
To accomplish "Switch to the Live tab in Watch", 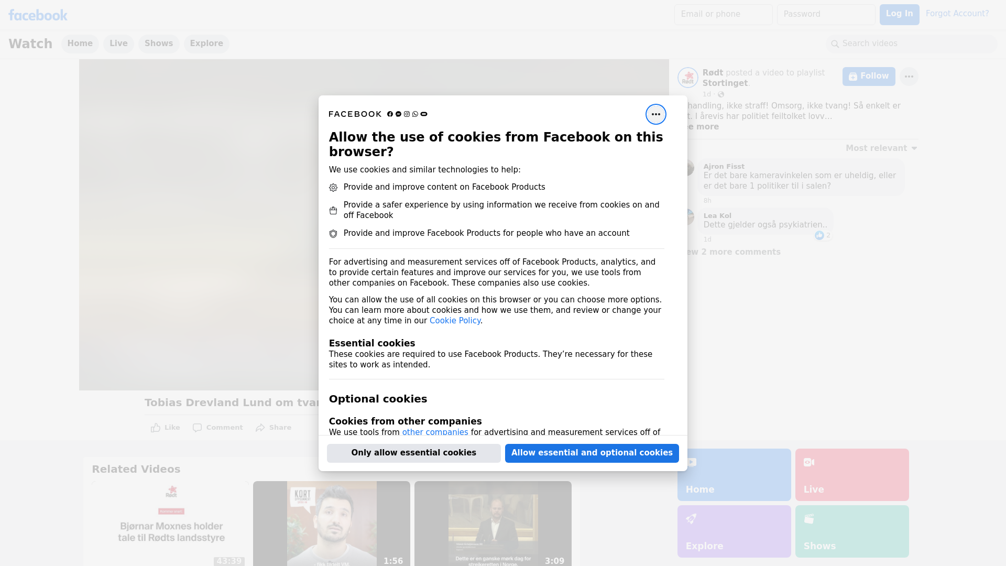I will (x=118, y=43).
